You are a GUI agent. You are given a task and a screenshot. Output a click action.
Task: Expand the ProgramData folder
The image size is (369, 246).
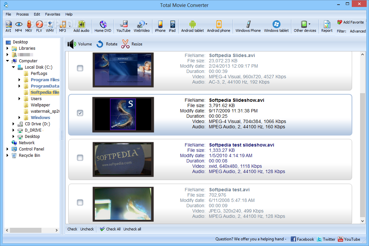[20, 86]
